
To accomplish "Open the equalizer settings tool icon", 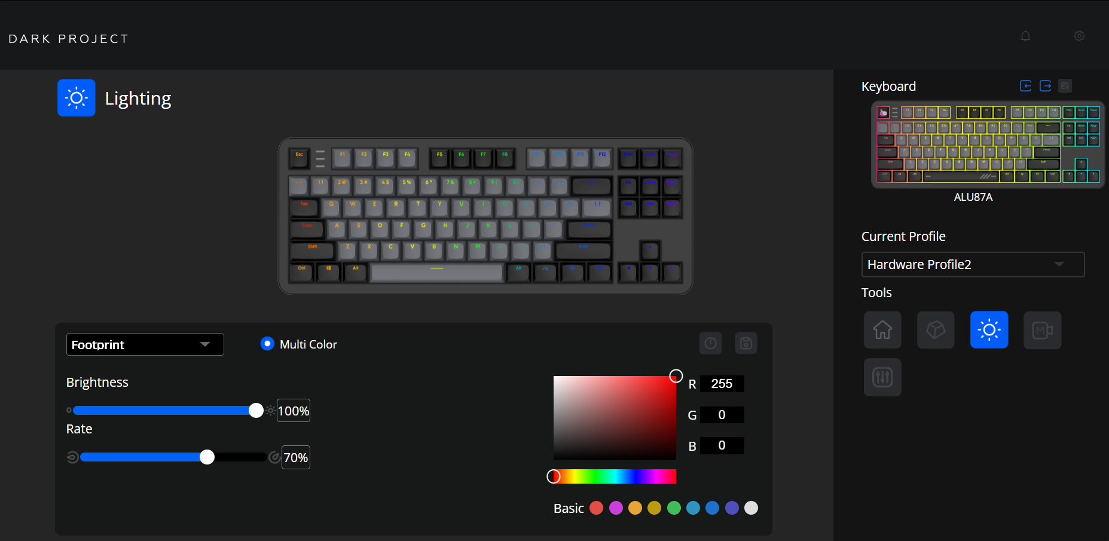I will tap(882, 377).
